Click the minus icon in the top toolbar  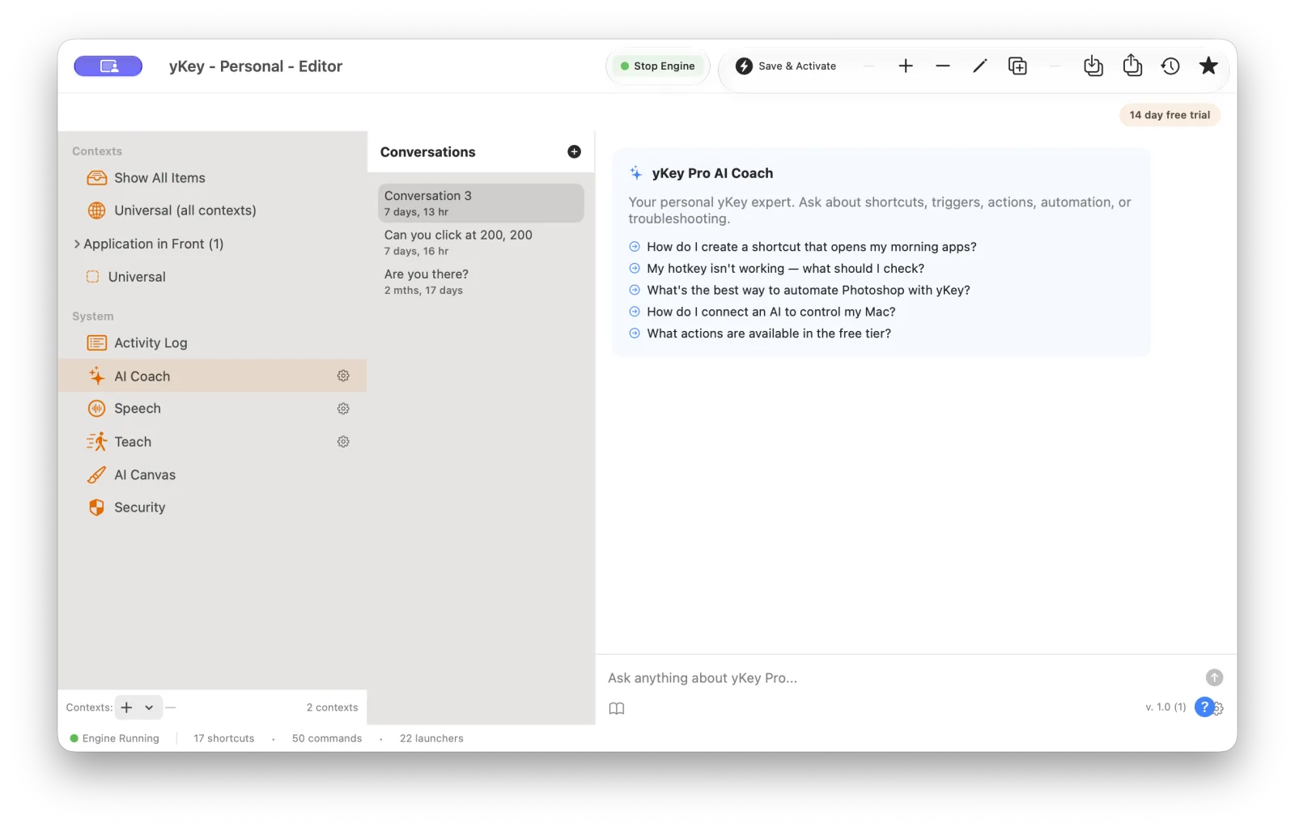(943, 66)
